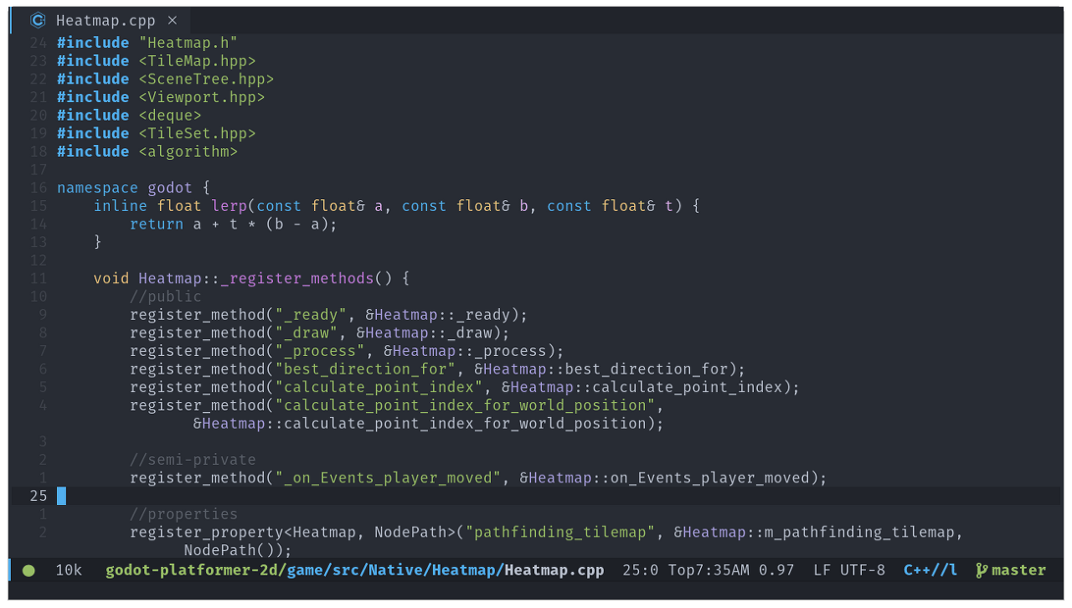The height and width of the screenshot is (608, 1072).
Task: Click the <deque> include
Action: (x=170, y=116)
